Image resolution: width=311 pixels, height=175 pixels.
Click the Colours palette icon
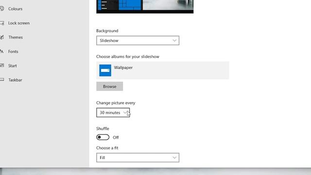tap(2, 9)
